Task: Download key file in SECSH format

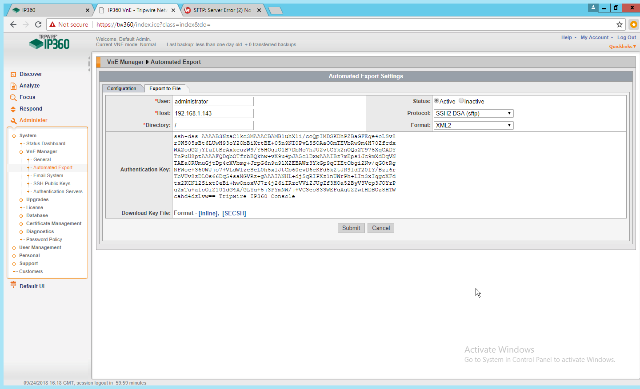Action: pyautogui.click(x=234, y=214)
